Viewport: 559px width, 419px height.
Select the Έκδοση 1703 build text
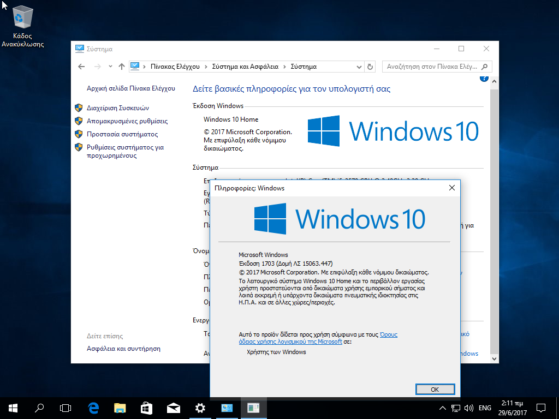(x=286, y=264)
